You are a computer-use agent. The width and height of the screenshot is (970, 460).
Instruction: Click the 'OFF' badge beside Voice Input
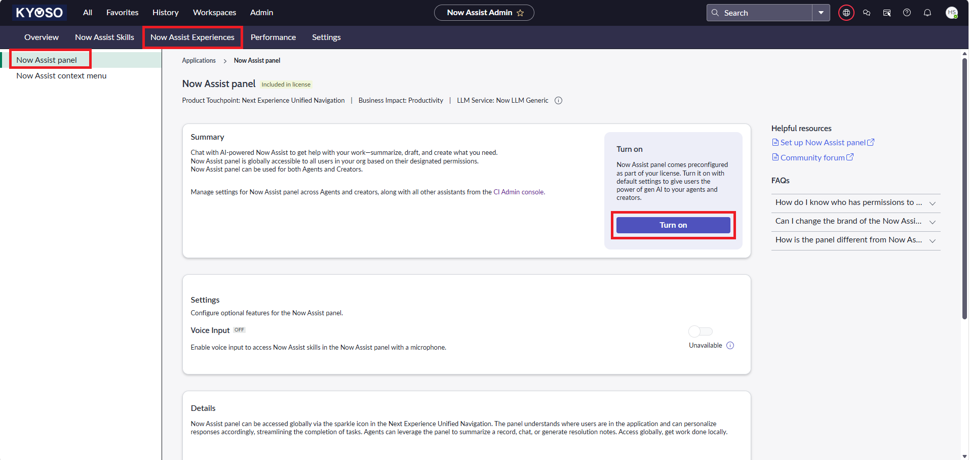tap(239, 330)
